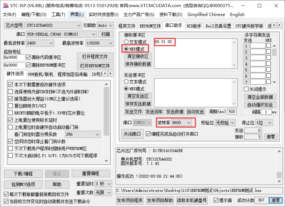Toggle 编程完成后自动打开串口 checkbox
Viewport: 285px width, 207px height.
[172, 134]
